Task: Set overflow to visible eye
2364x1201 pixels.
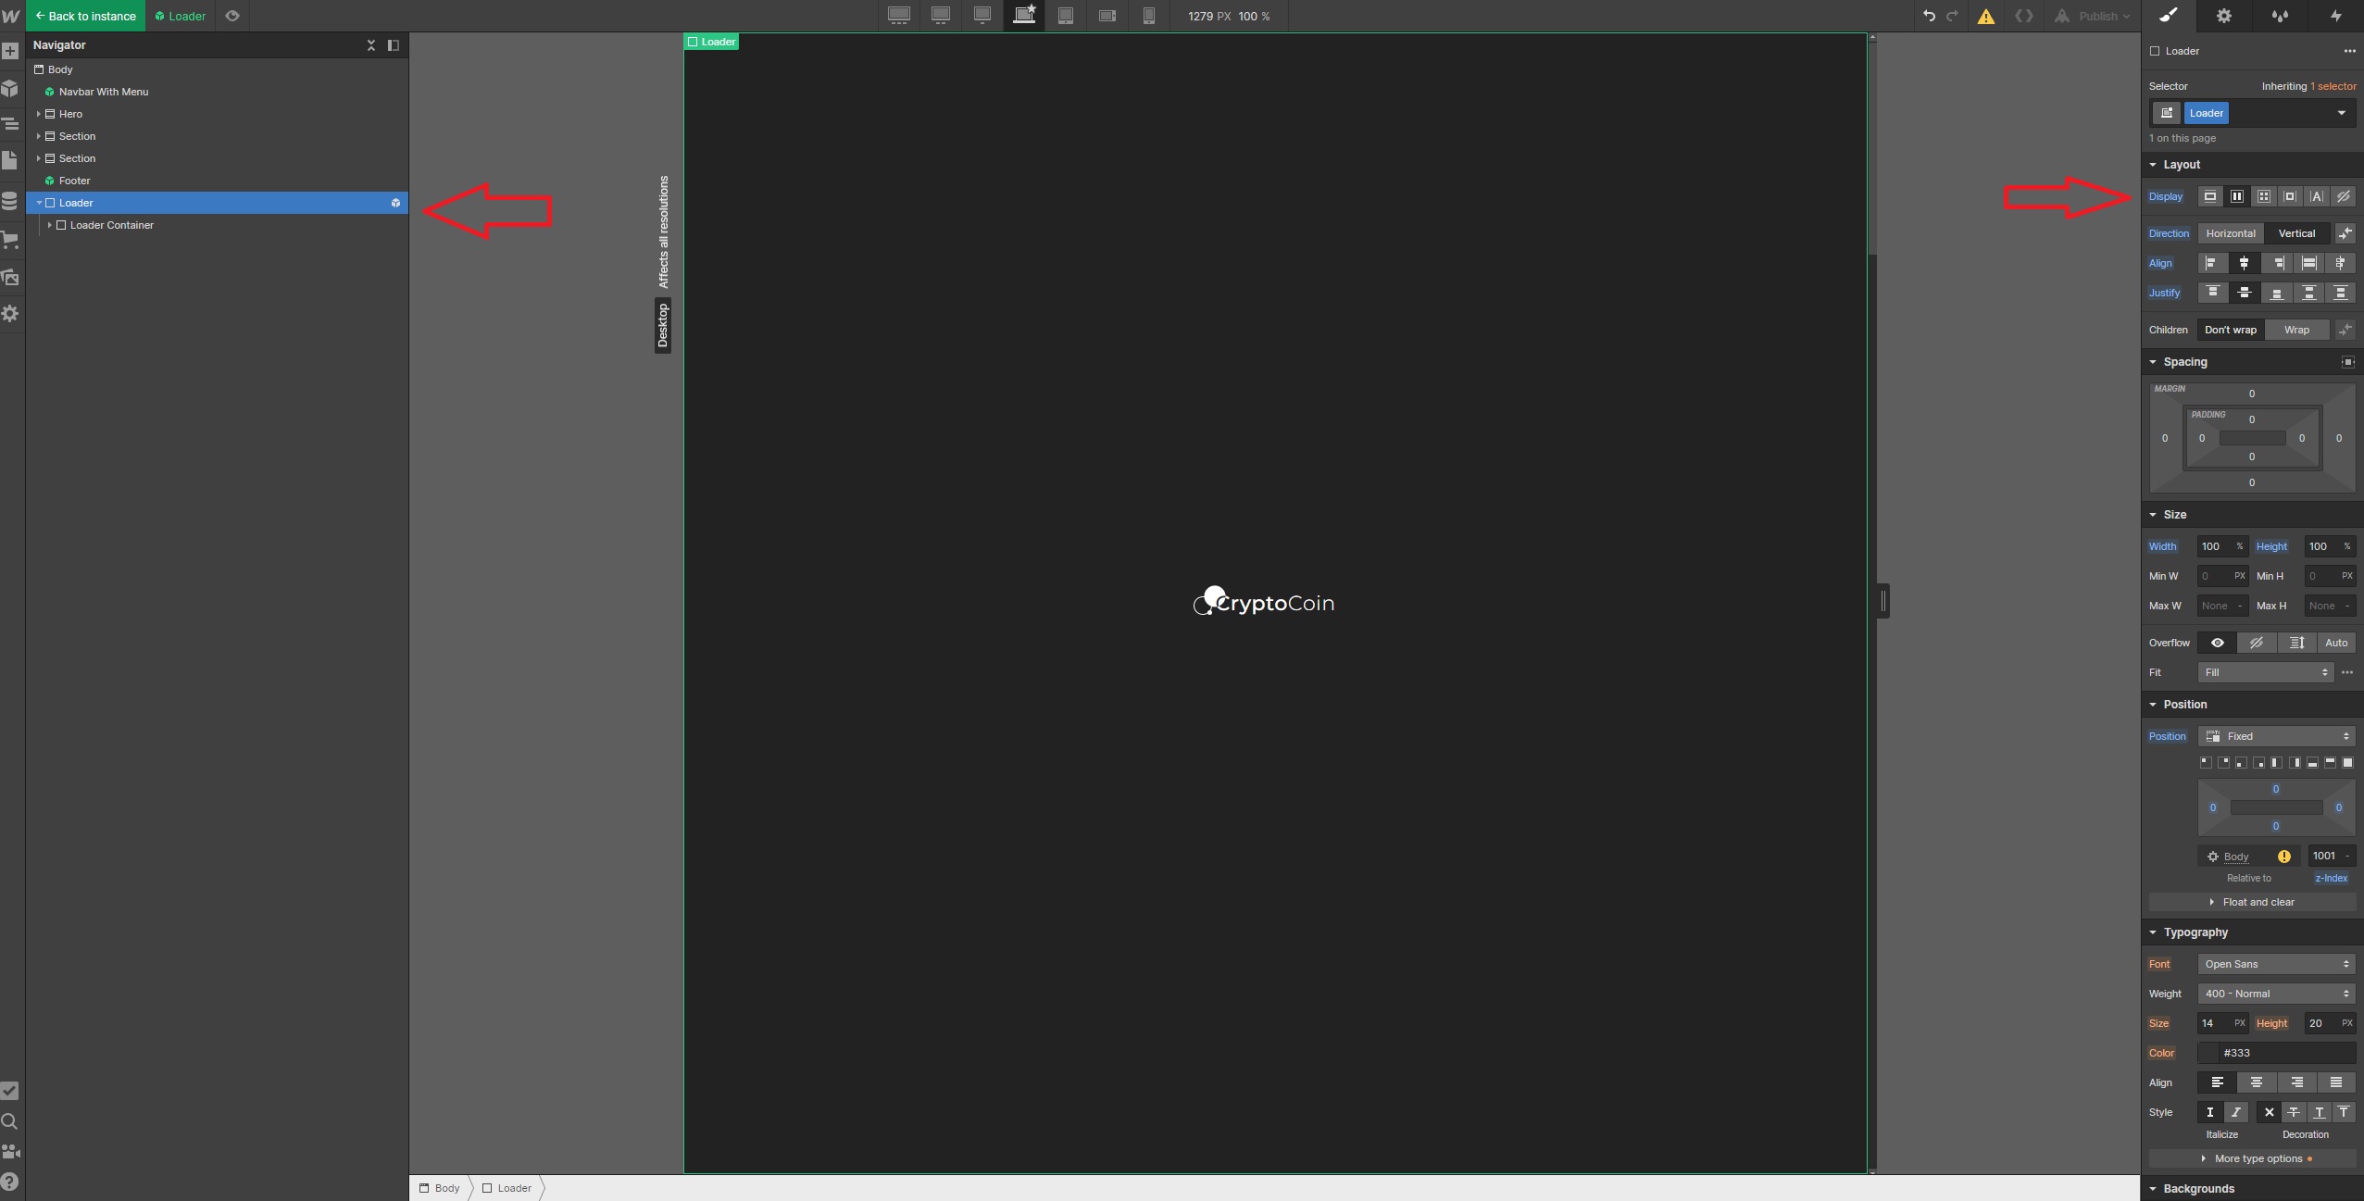Action: click(x=2218, y=643)
